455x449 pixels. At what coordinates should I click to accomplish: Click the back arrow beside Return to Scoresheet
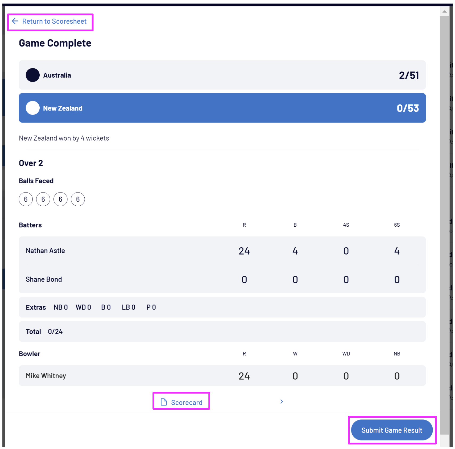point(15,21)
